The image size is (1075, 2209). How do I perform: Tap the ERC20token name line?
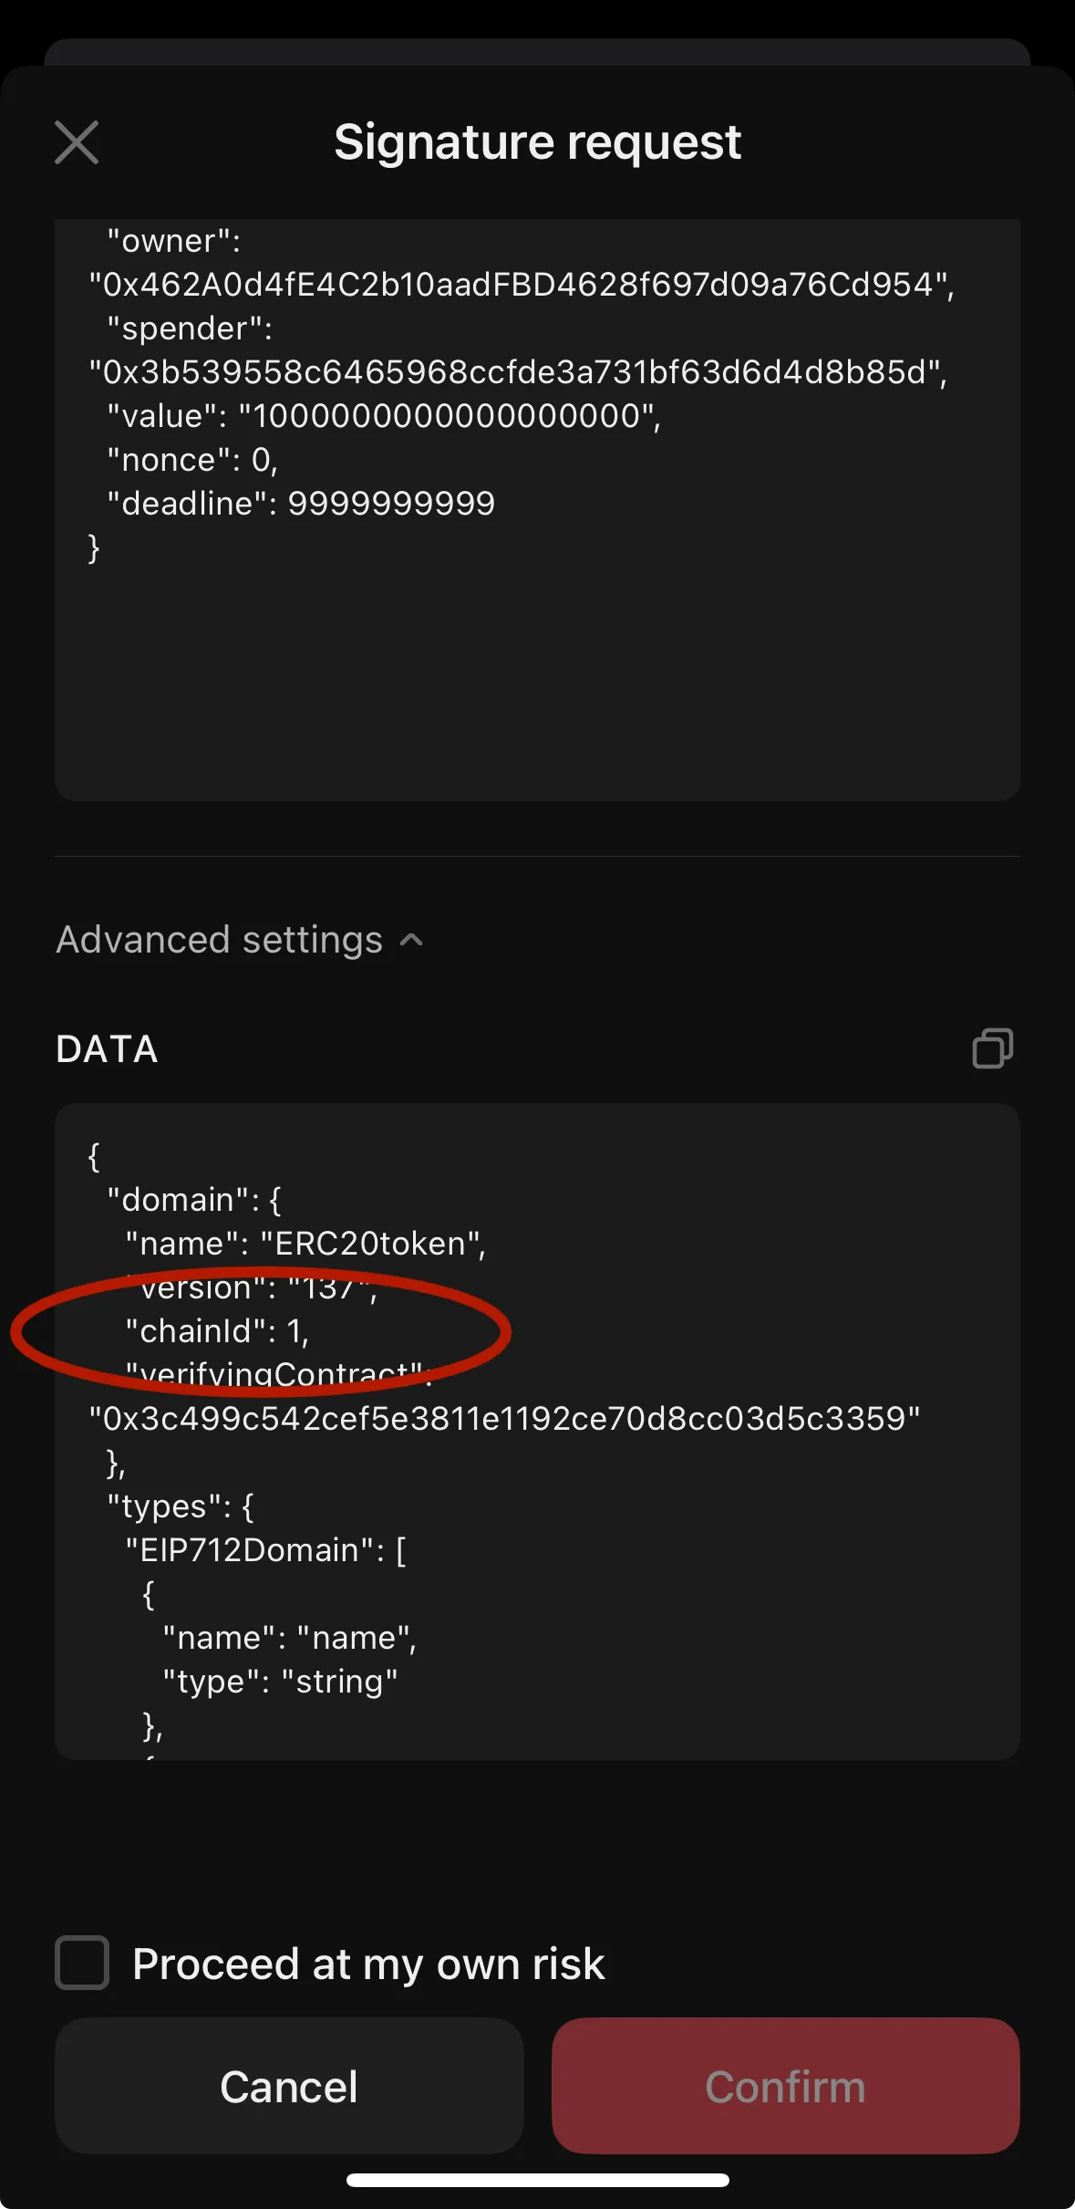coord(305,1244)
